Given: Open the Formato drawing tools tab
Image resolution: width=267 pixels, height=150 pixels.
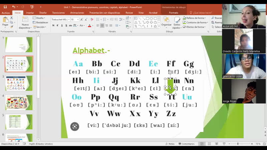Looking at the screenshot, I should tap(174, 13).
